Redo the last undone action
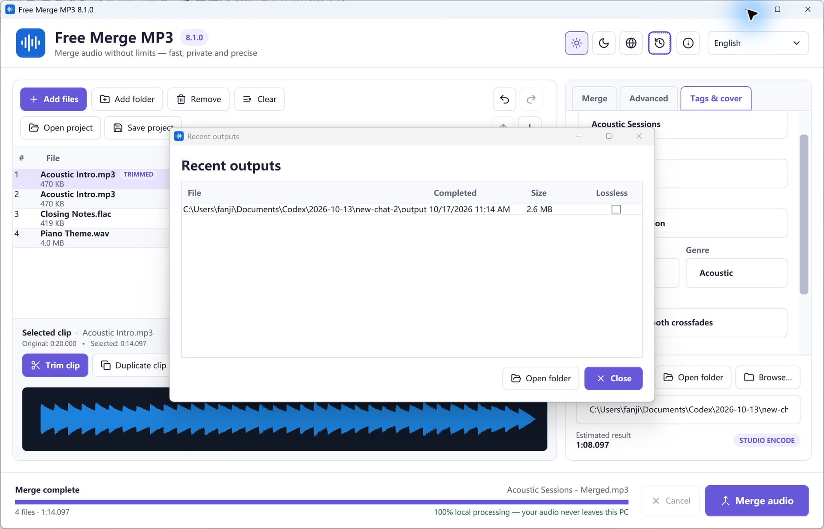Viewport: 824px width, 529px height. [531, 99]
